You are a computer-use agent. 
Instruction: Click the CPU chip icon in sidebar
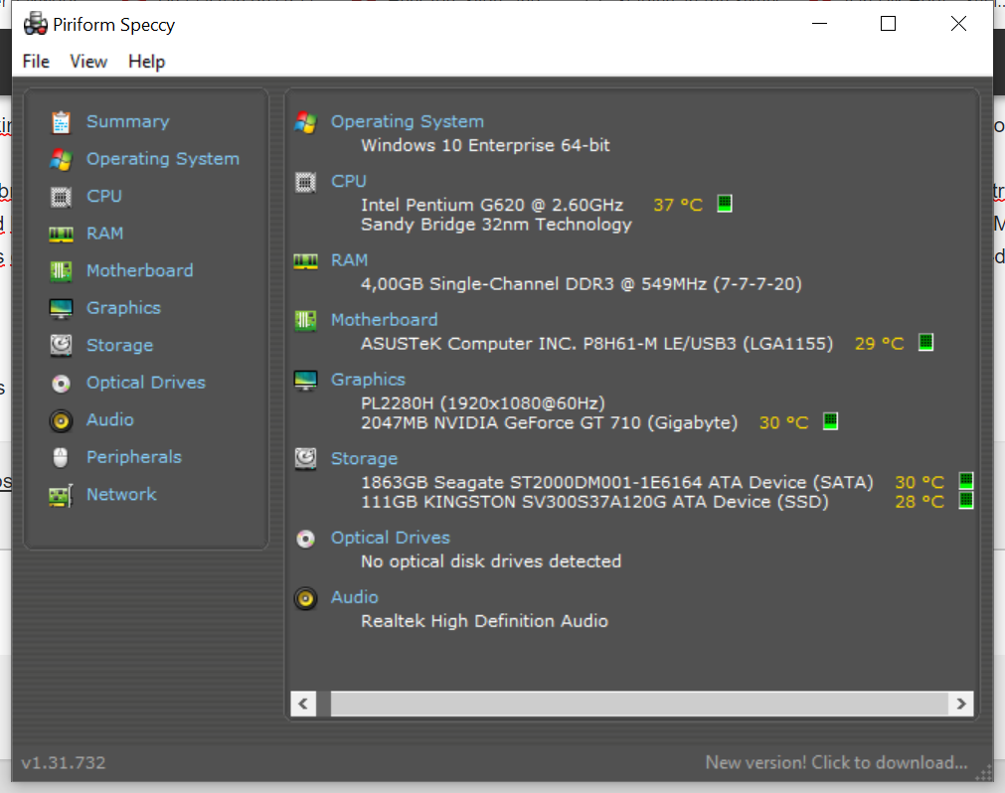click(x=61, y=197)
